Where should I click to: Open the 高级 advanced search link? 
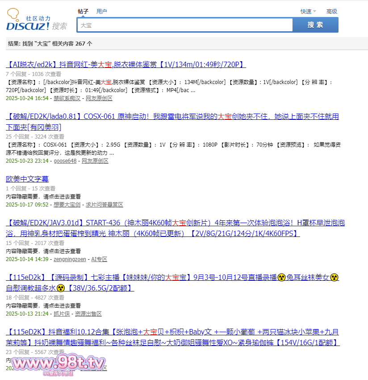331,12
